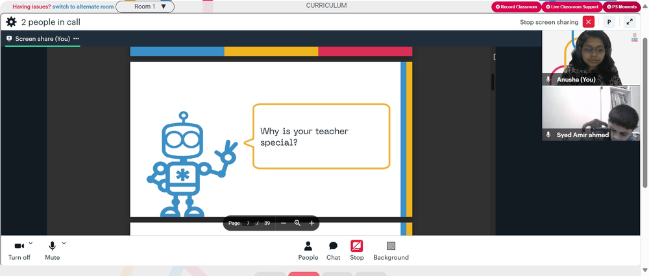649x276 pixels.
Task: Open the Room 1 dropdown
Action: tap(145, 6)
